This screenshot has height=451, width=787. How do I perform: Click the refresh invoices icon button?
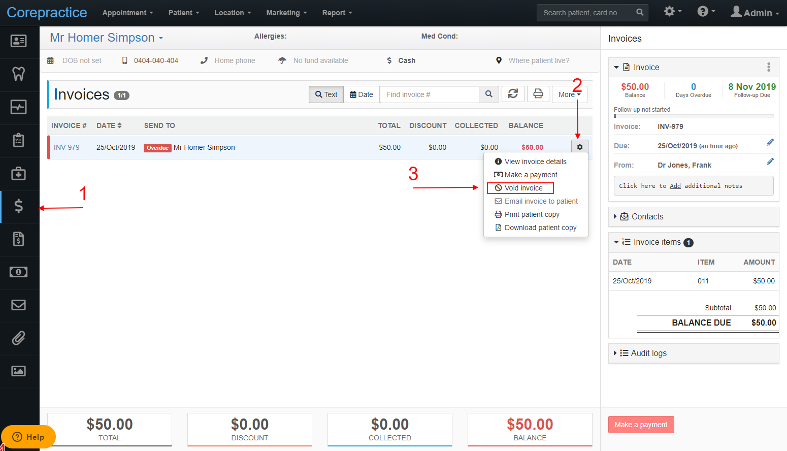513,94
